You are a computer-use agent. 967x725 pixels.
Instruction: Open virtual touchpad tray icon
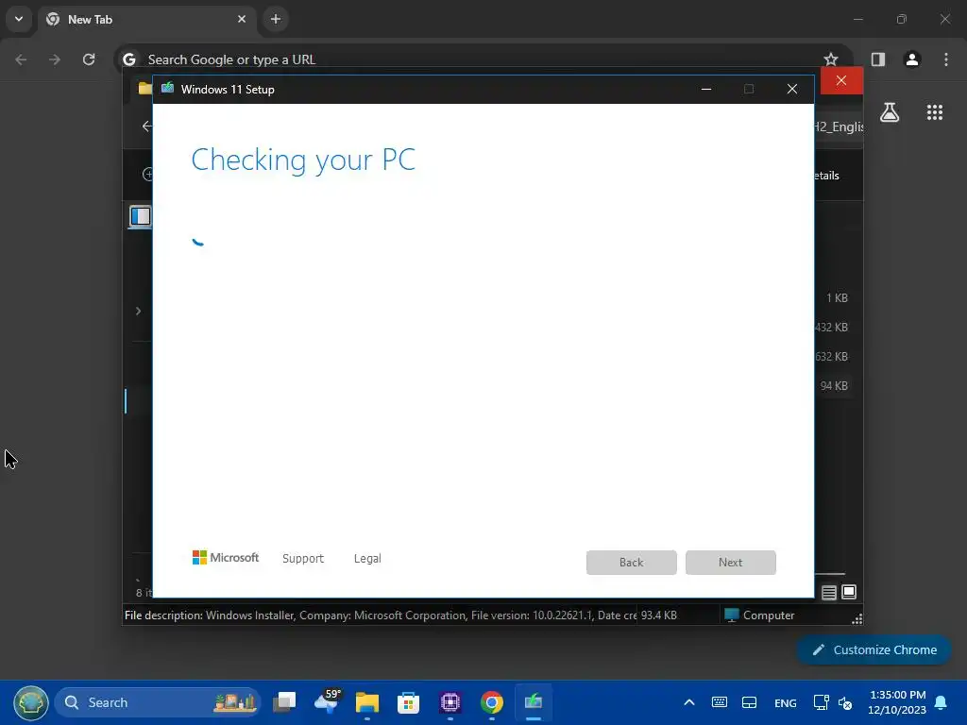pos(749,702)
